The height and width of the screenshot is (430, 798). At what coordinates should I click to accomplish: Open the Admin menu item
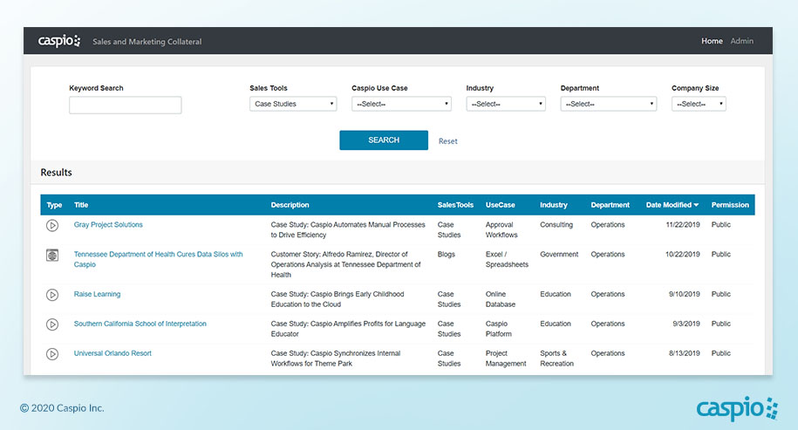tap(742, 41)
